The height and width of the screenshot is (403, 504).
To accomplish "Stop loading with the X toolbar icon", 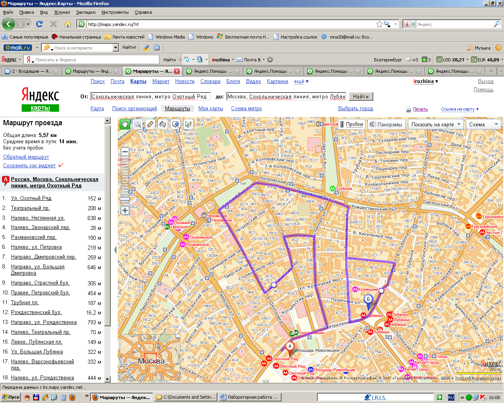I will tap(54, 24).
